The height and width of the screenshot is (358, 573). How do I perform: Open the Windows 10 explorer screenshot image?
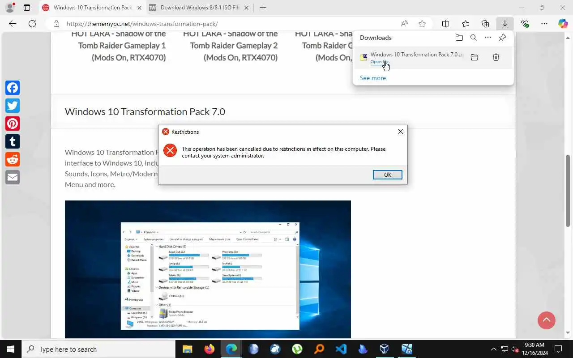point(208,269)
